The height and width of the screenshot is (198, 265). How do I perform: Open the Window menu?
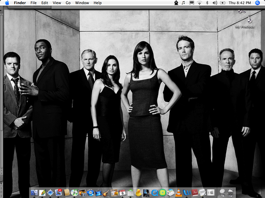[x=82, y=3]
